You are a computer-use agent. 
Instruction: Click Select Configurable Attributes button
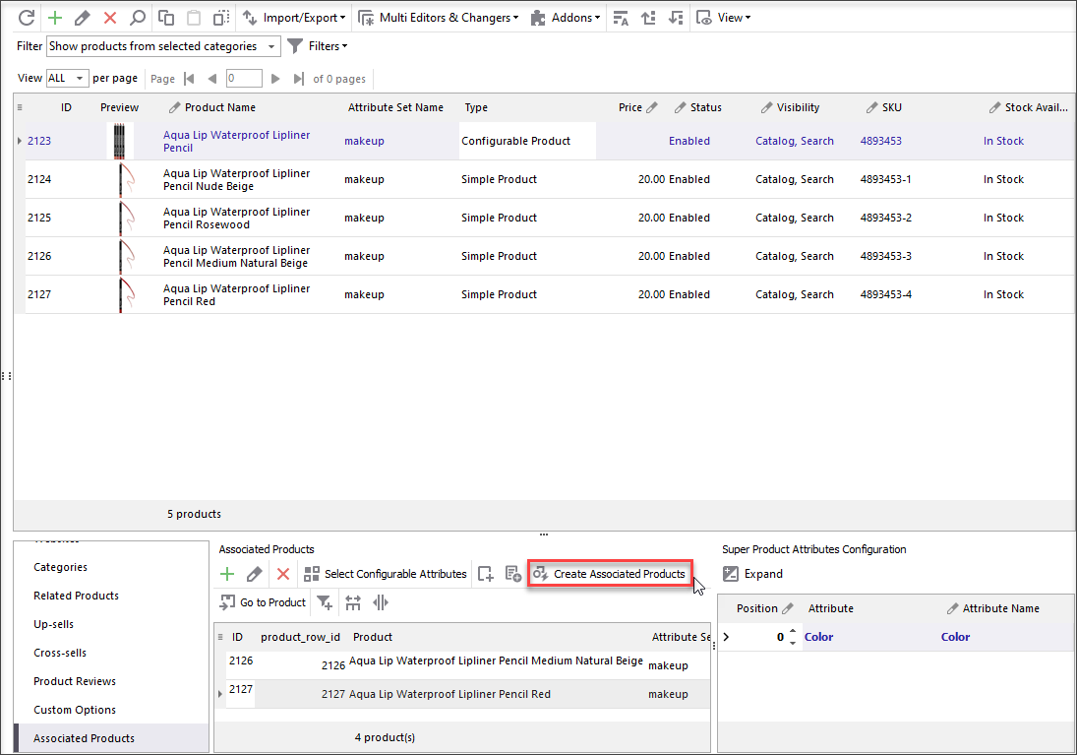(x=386, y=574)
